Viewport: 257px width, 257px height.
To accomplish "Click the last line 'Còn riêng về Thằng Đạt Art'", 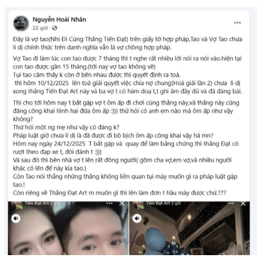I will click(119, 193).
